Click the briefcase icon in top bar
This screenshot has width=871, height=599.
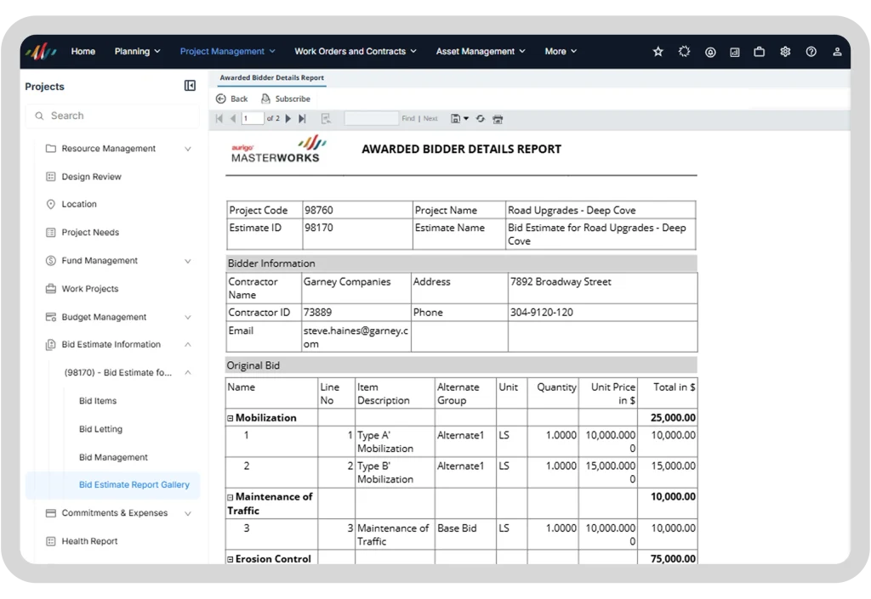tap(759, 52)
